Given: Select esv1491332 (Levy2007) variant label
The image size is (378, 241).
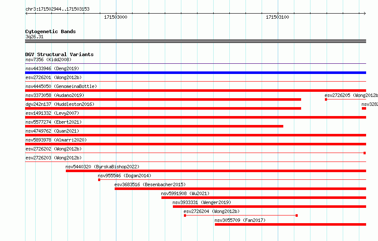Looking at the screenshot, I should pos(52,113).
